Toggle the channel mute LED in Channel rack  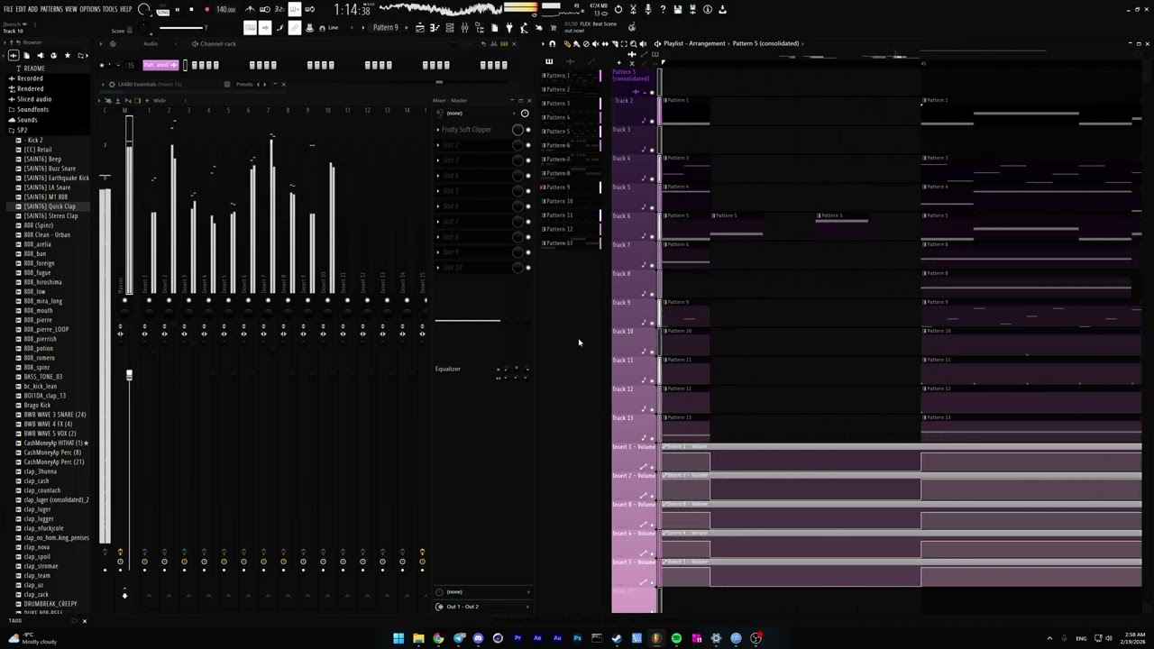pos(102,65)
